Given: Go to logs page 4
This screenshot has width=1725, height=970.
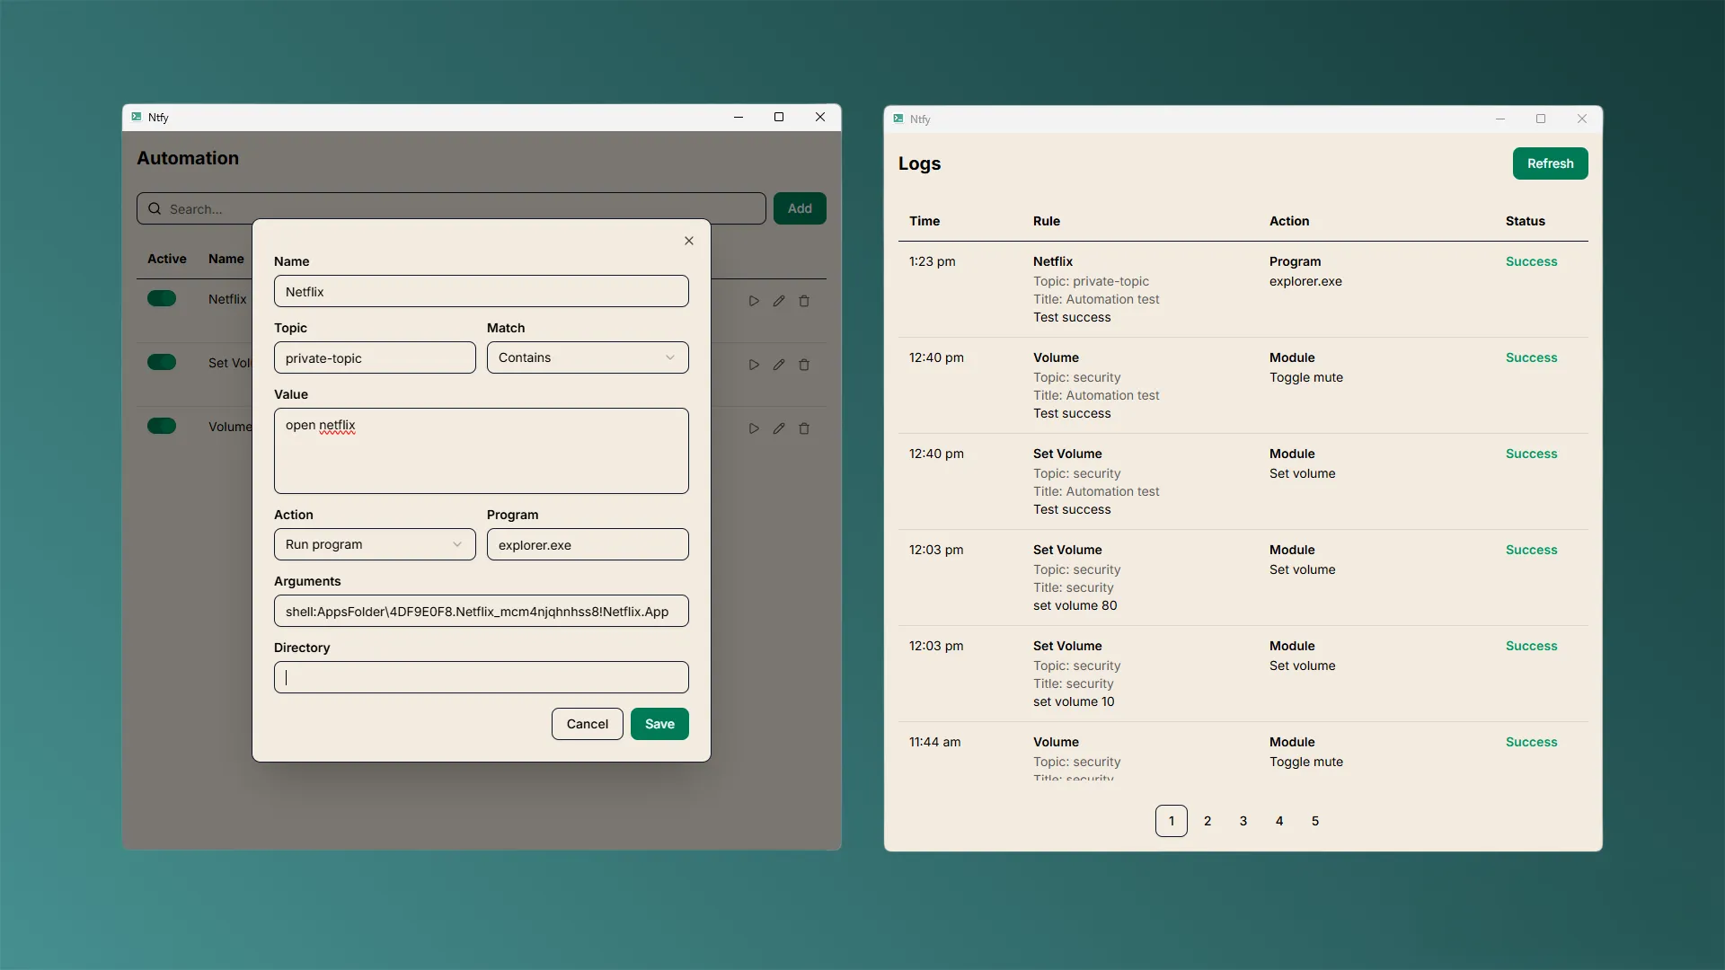Looking at the screenshot, I should click(1279, 821).
